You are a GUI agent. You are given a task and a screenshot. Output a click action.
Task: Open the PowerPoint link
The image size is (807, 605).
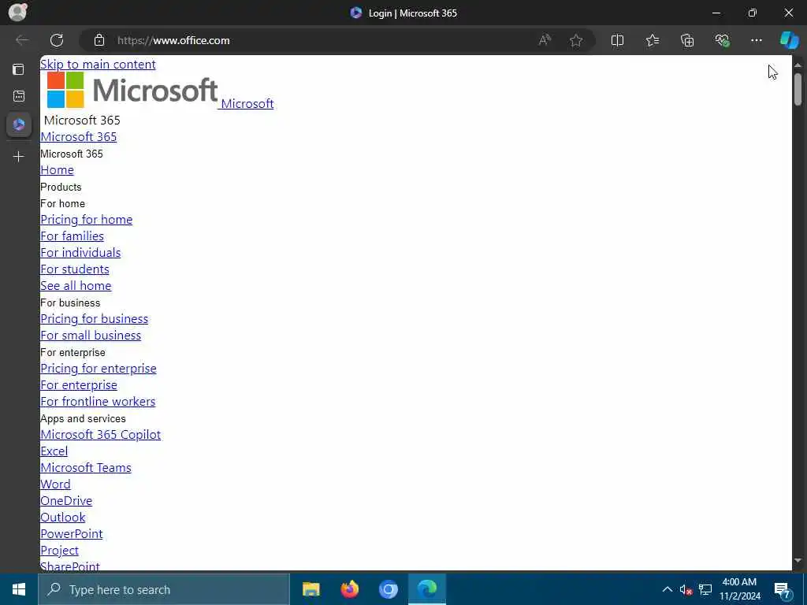(x=72, y=534)
